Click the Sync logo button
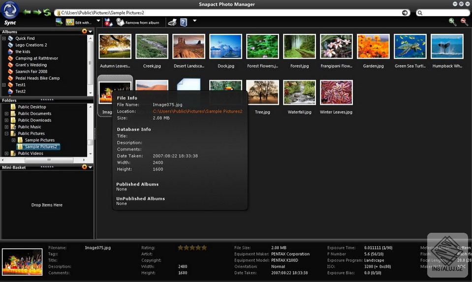 pyautogui.click(x=10, y=13)
